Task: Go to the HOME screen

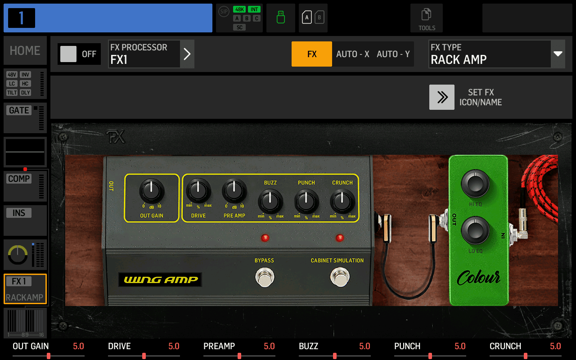Action: 25,50
